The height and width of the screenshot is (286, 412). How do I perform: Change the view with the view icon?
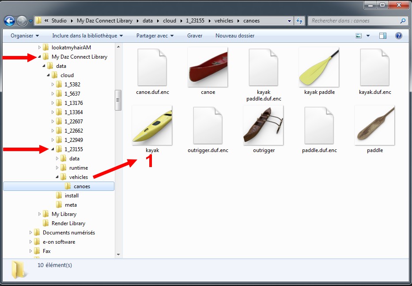[359, 36]
